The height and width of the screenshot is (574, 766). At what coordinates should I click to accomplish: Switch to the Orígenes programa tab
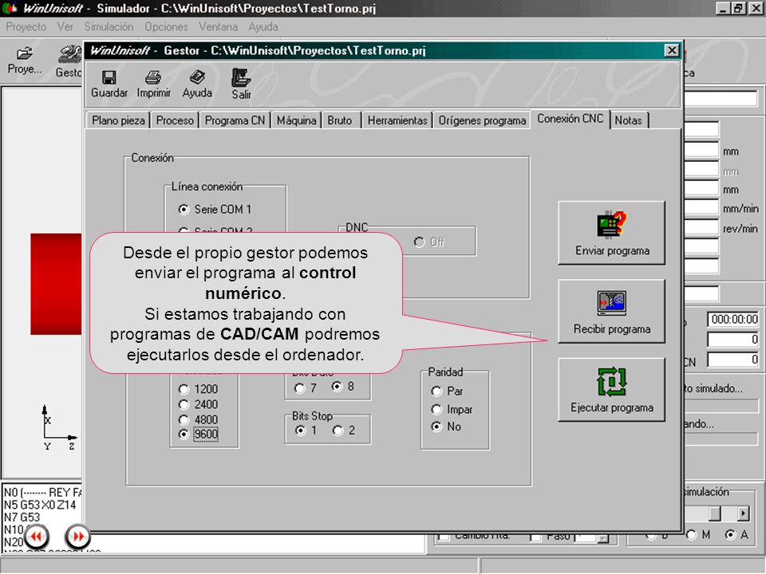coord(482,120)
